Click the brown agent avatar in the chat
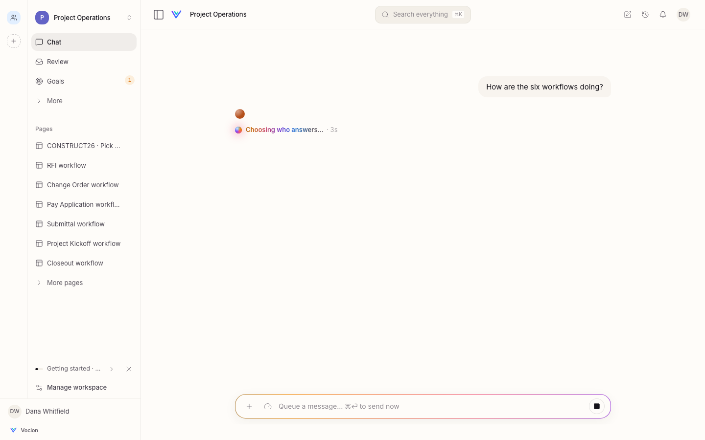This screenshot has height=440, width=705. click(240, 114)
